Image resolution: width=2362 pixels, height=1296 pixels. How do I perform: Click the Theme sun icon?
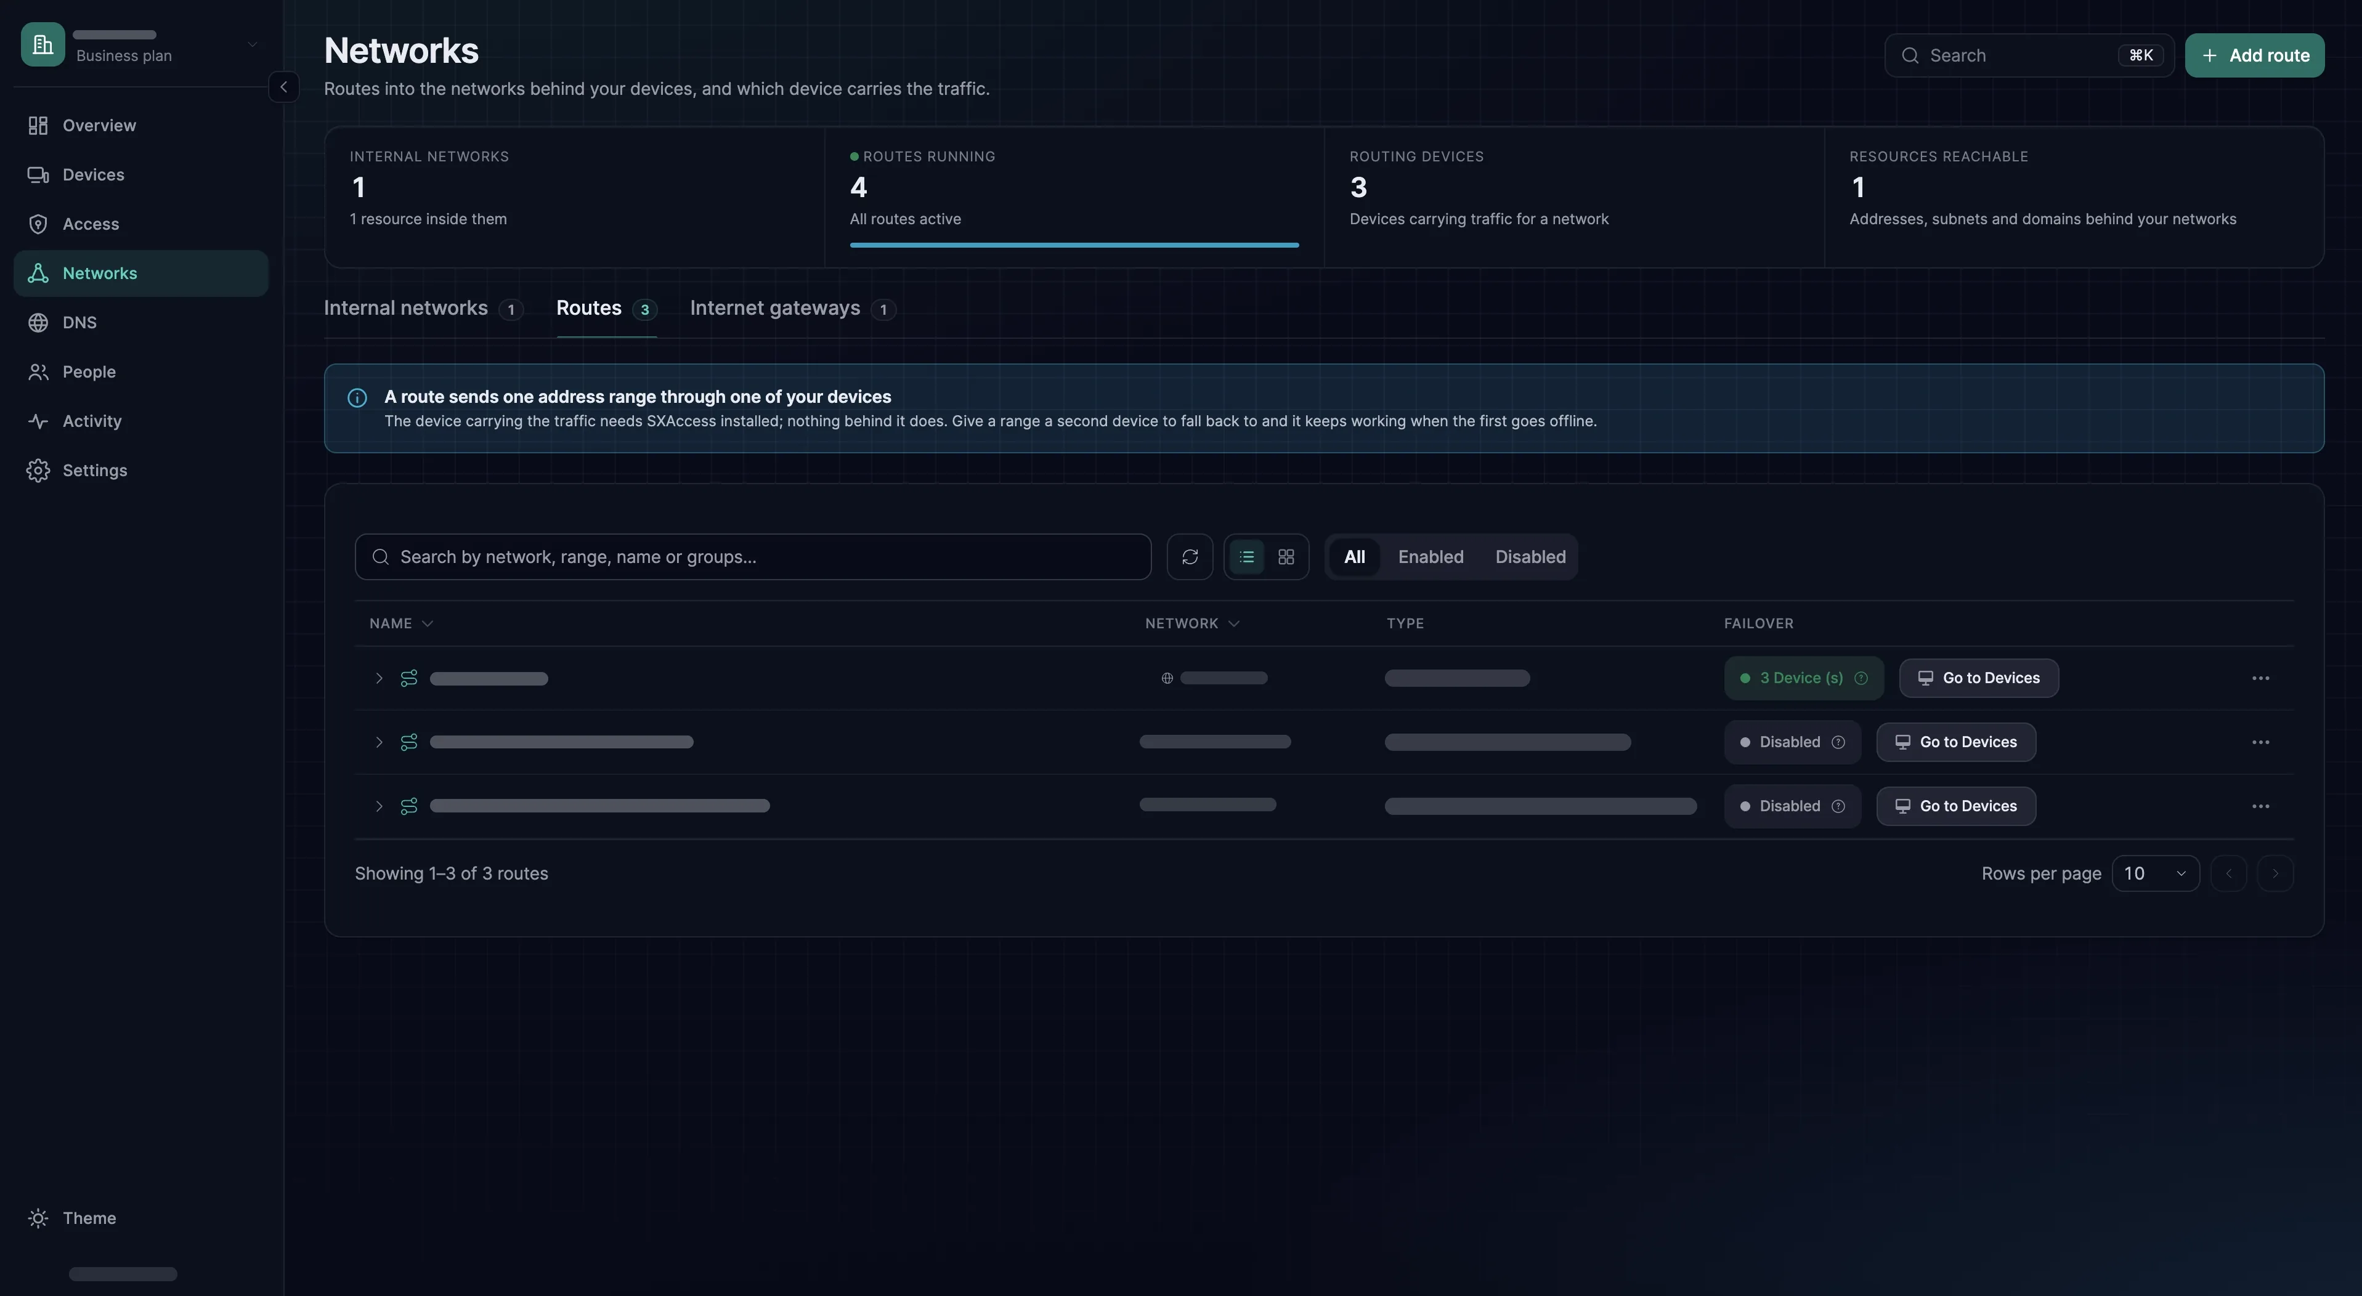click(38, 1218)
